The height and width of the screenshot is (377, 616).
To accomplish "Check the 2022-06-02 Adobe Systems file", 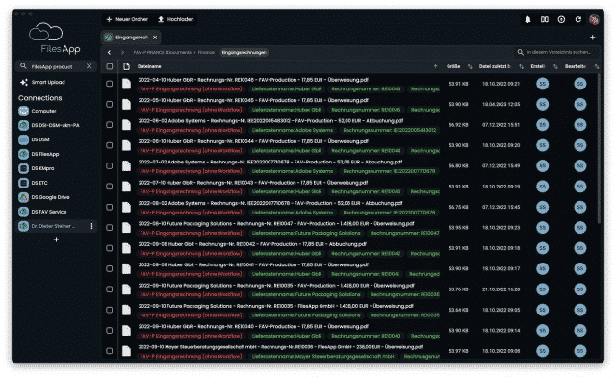I will [109, 125].
